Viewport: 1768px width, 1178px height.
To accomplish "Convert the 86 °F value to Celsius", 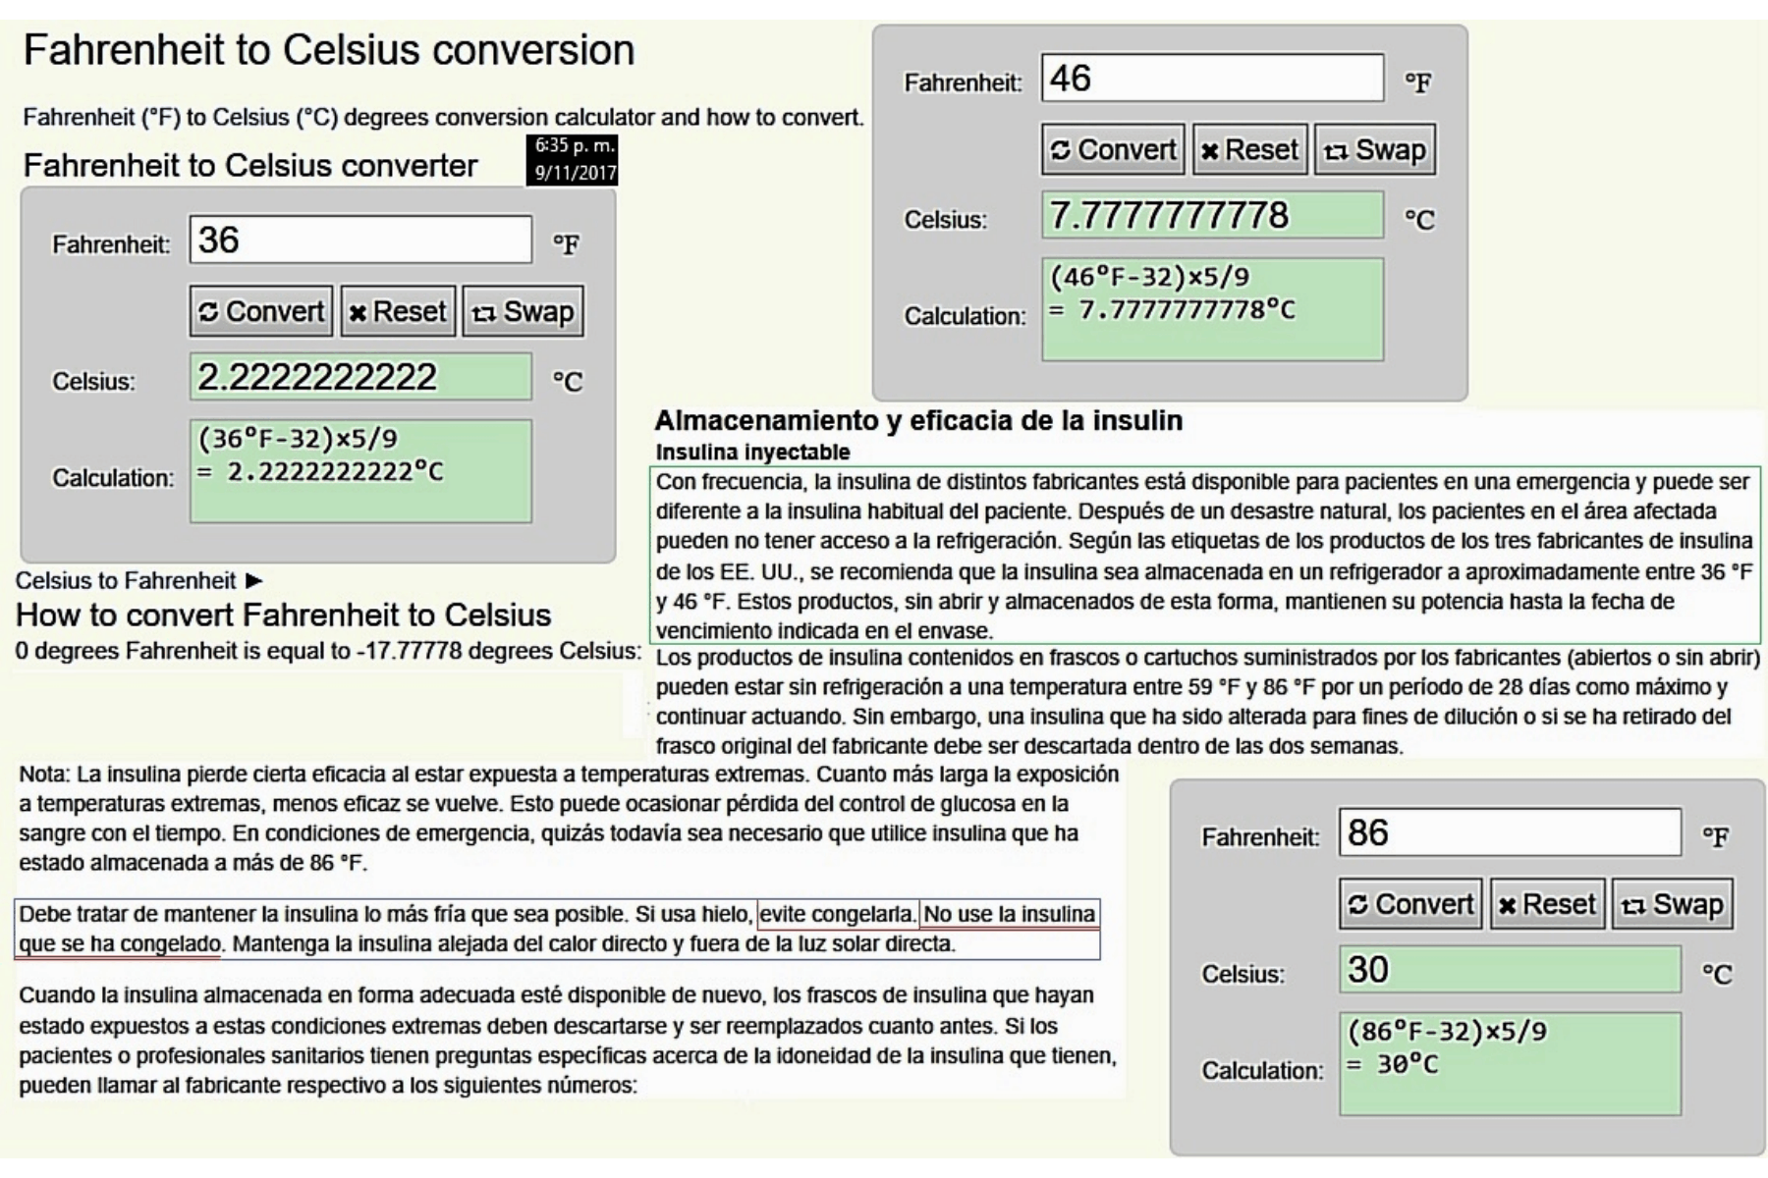I will [1410, 904].
